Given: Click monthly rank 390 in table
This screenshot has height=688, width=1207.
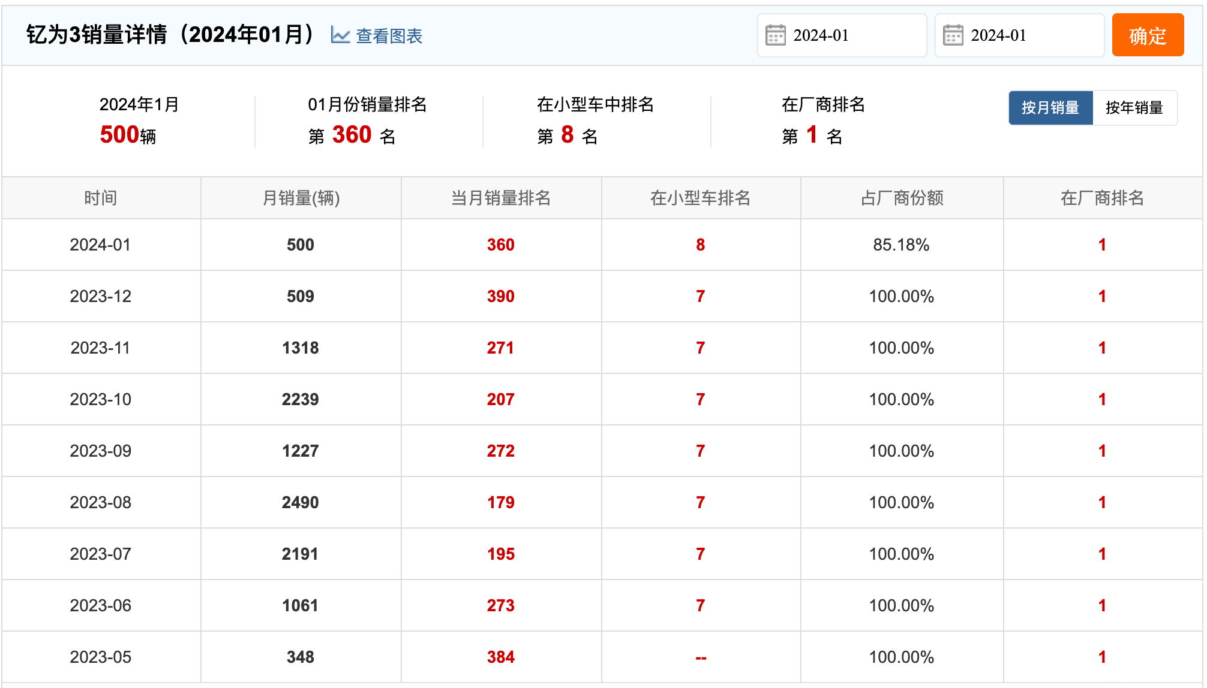Looking at the screenshot, I should point(501,296).
